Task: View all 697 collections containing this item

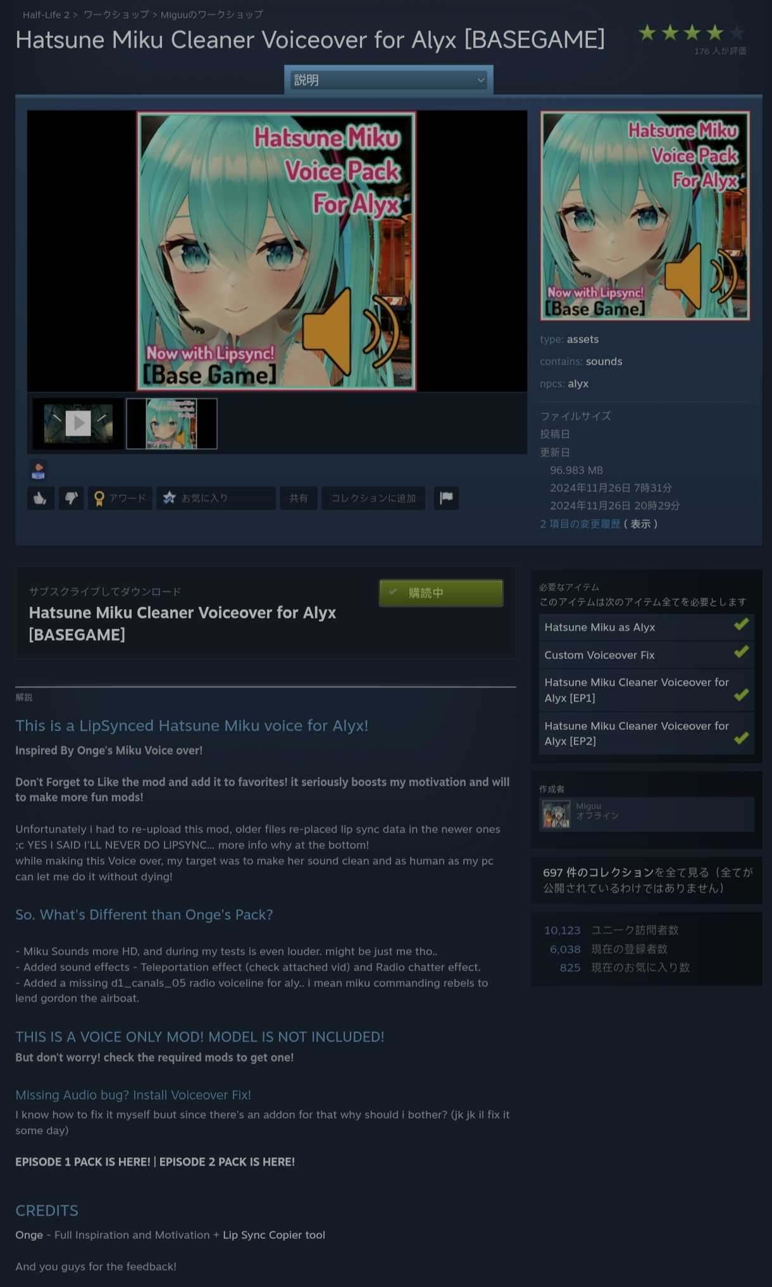Action: coord(646,881)
